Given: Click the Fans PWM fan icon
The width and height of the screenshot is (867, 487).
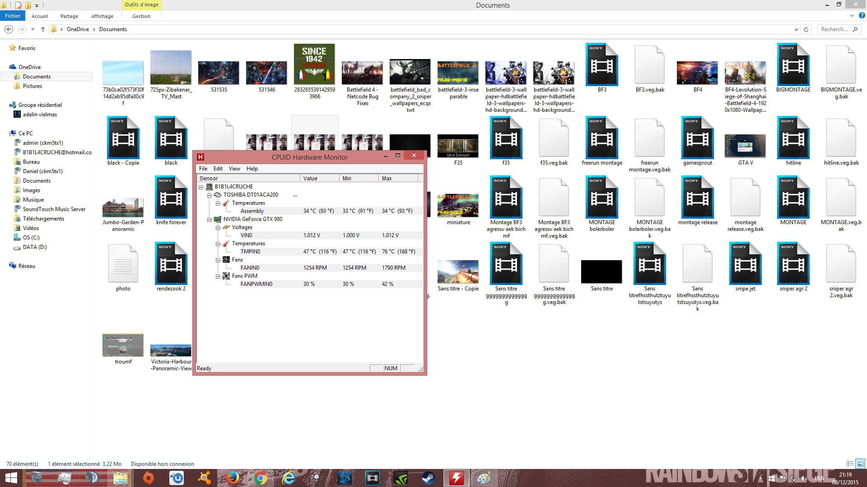Looking at the screenshot, I should pos(226,276).
